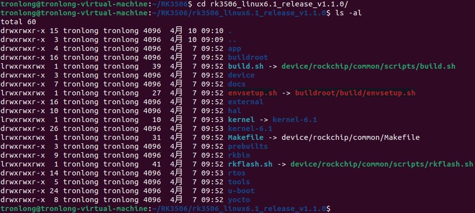Viewport: 475px width, 213px height.
Task: Click the '~/RK3506' path in the first prompt
Action: point(170,4)
